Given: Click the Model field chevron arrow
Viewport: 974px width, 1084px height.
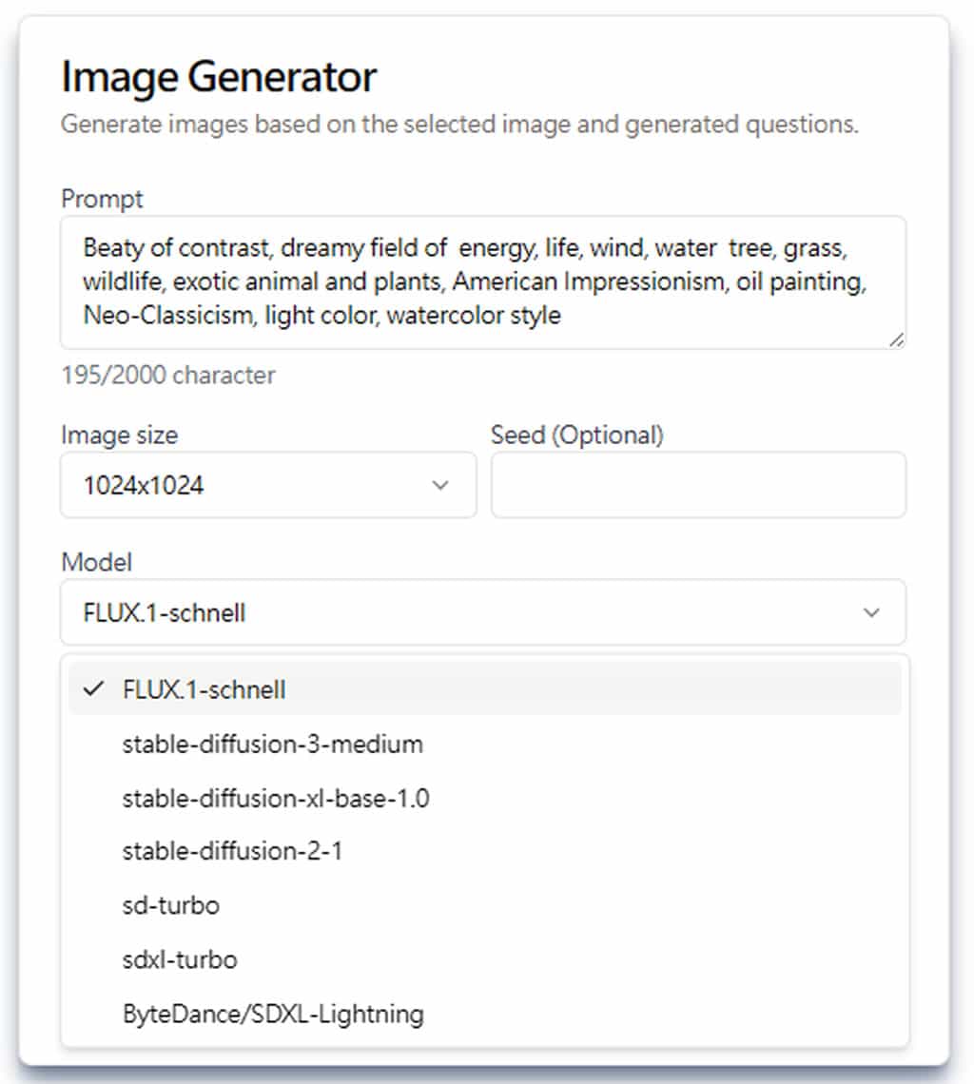Looking at the screenshot, I should [871, 612].
